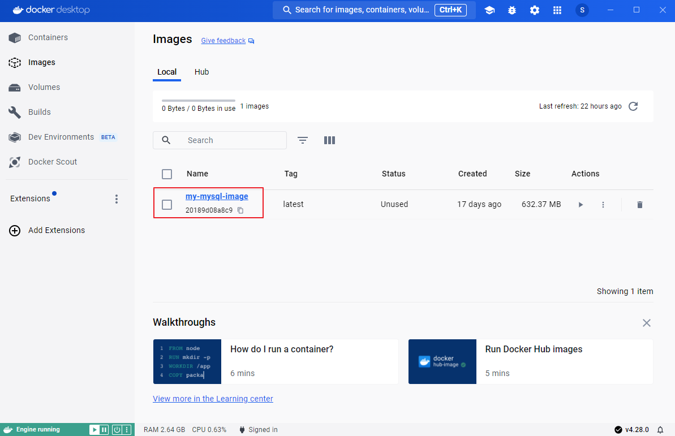Click the BETA badge next to Dev Environments
The image size is (675, 436).
coord(108,137)
